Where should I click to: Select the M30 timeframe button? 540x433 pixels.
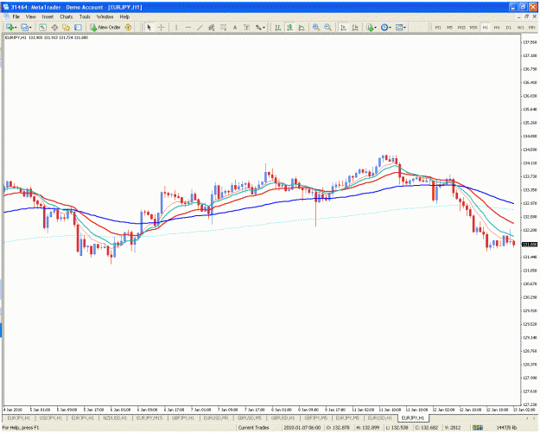pyautogui.click(x=473, y=27)
